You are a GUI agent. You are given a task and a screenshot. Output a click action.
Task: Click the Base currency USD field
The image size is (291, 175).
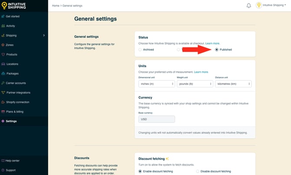pos(157,119)
